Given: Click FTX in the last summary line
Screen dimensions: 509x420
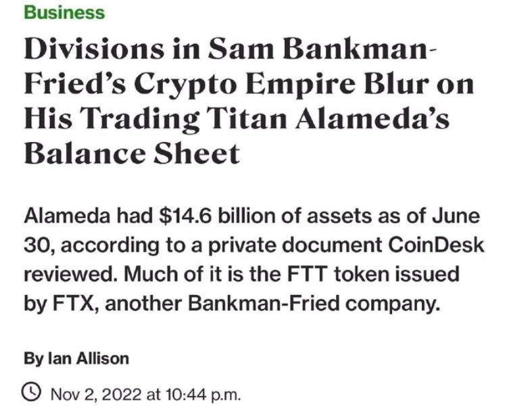Looking at the screenshot, I should pos(75,304).
